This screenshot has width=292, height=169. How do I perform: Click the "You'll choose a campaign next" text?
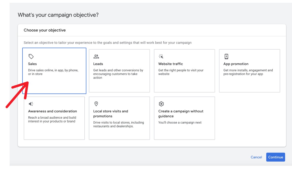pos(180,122)
